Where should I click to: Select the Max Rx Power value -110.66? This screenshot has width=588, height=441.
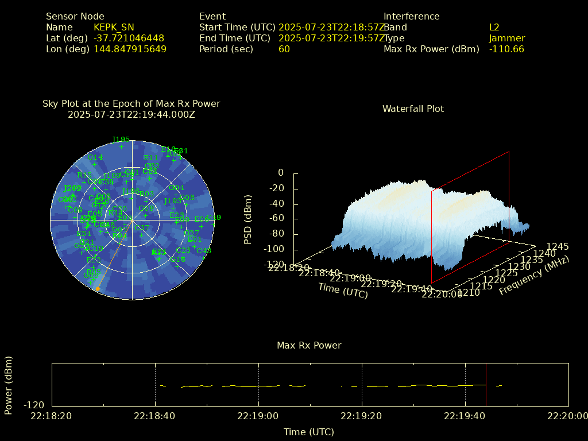506,49
